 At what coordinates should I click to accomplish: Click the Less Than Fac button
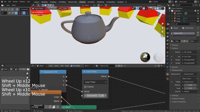point(189,57)
